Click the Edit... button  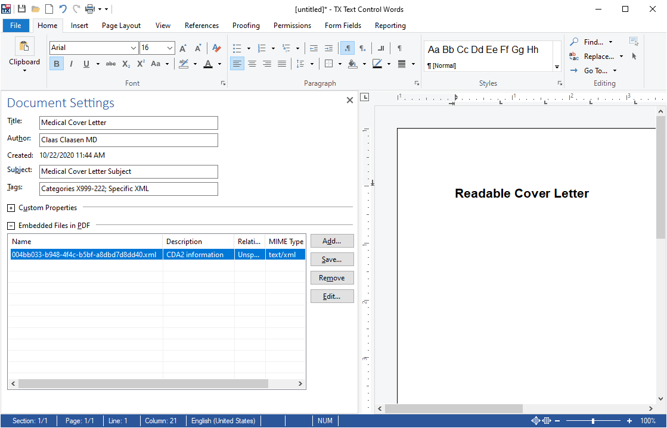click(332, 296)
